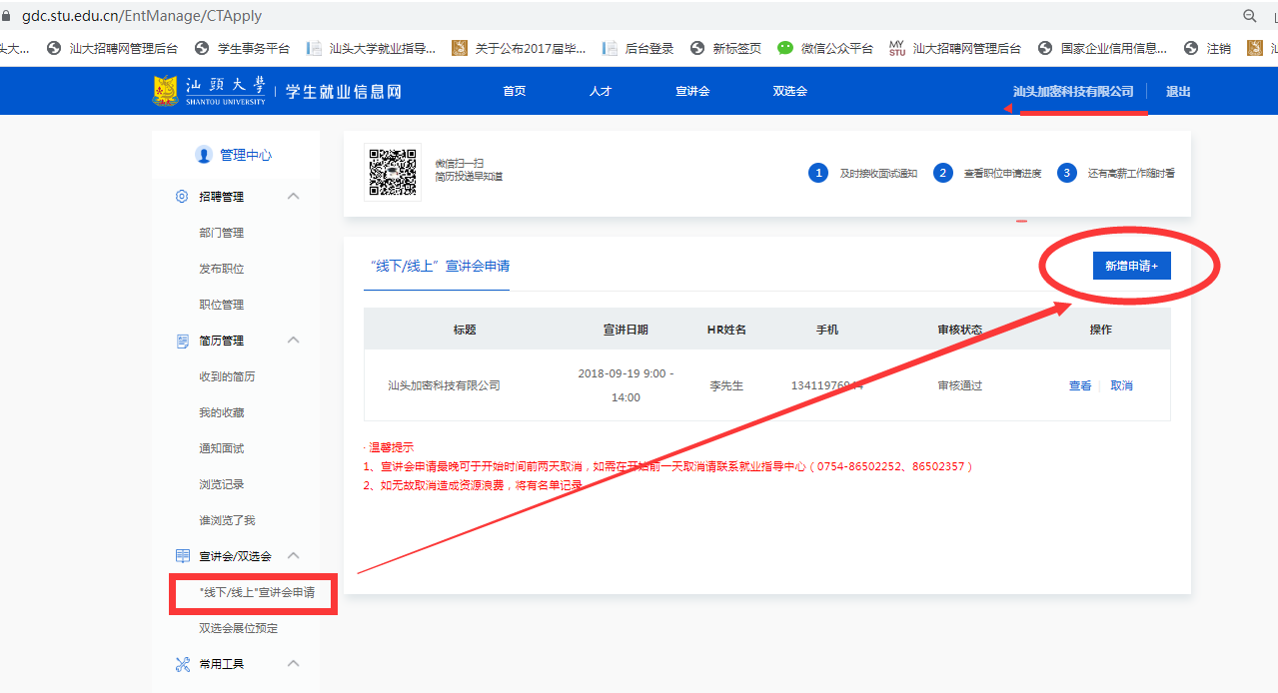This screenshot has width=1278, height=693.
Task: Click the browser address bar URL
Action: pos(142,16)
